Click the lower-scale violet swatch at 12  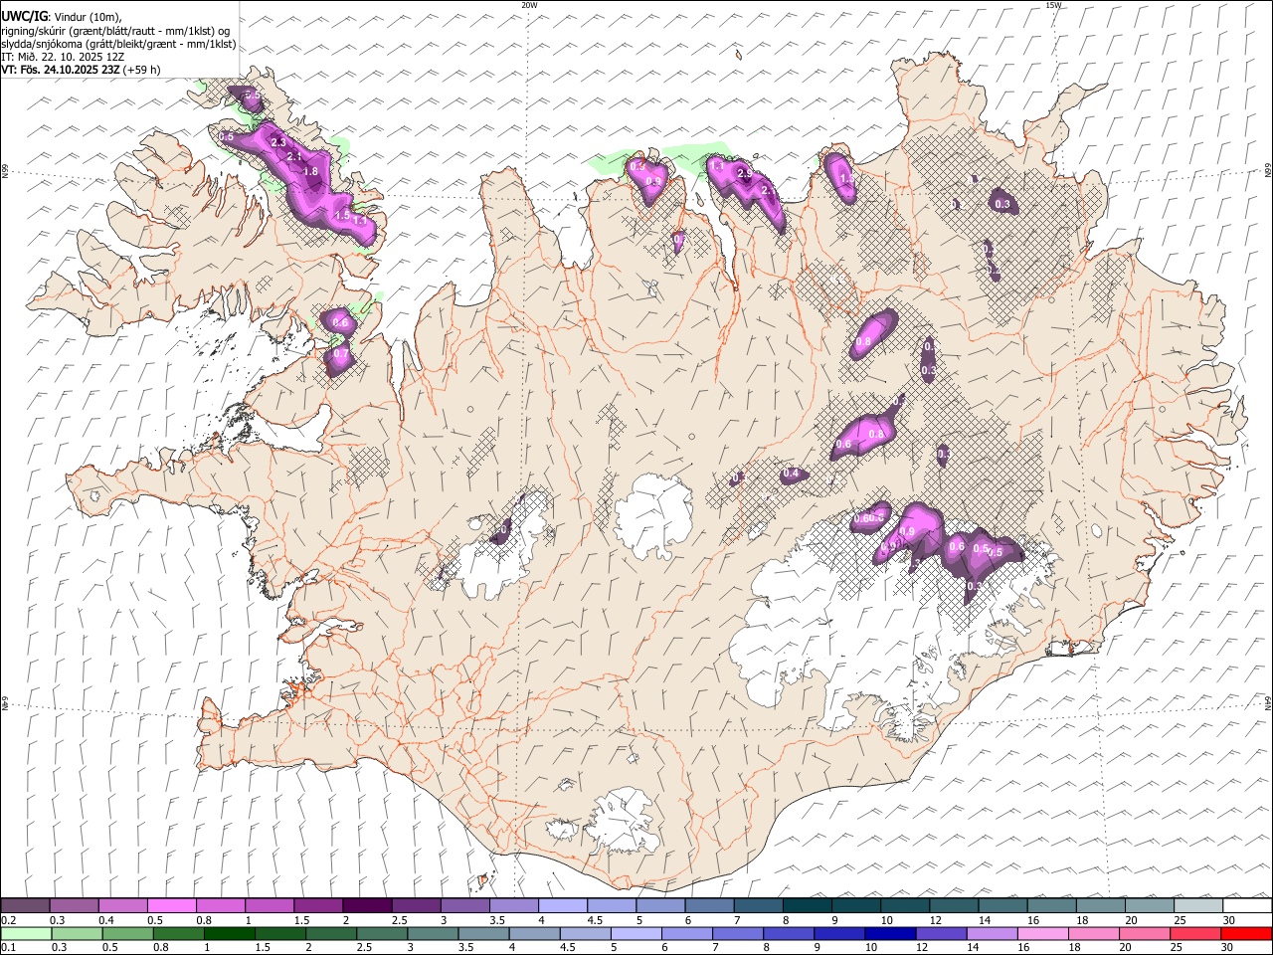(941, 934)
